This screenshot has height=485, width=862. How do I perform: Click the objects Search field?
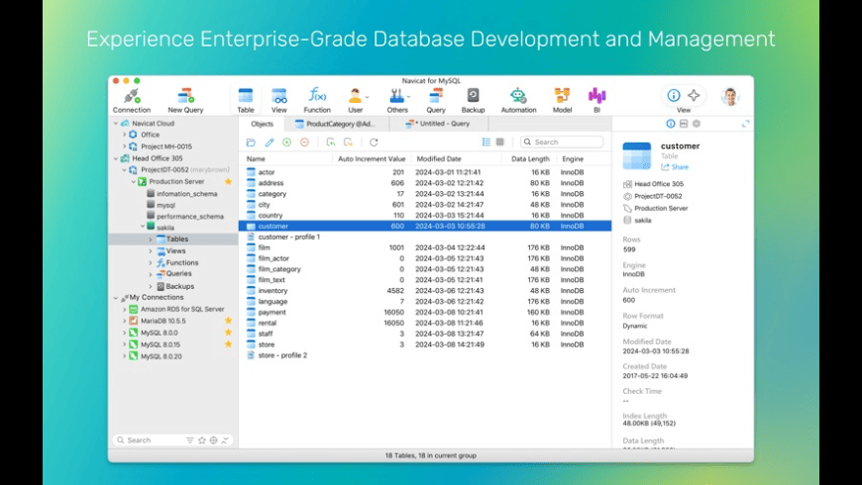[562, 142]
